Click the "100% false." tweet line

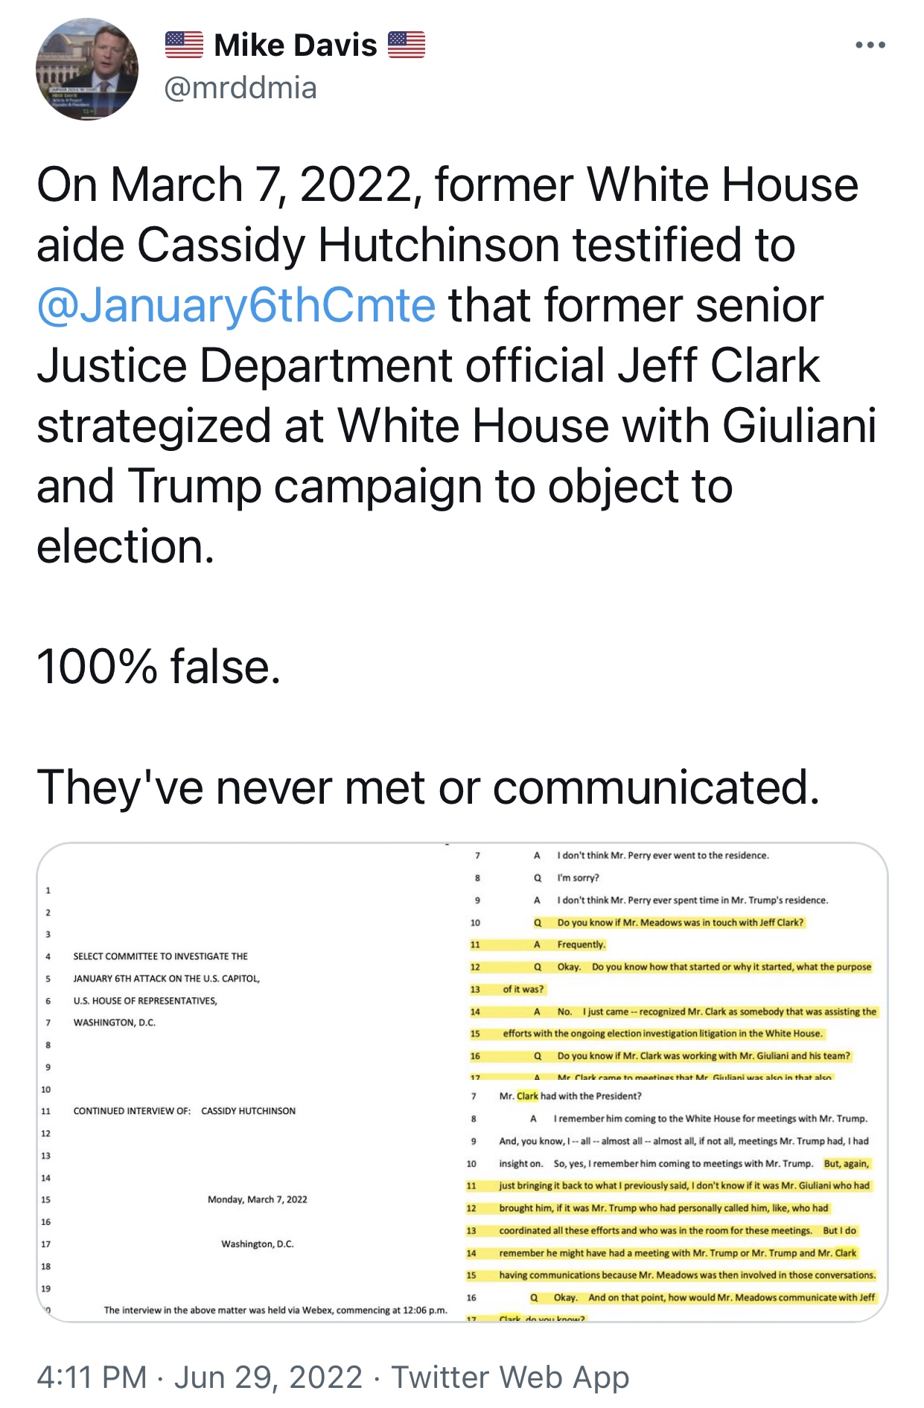[x=159, y=667]
